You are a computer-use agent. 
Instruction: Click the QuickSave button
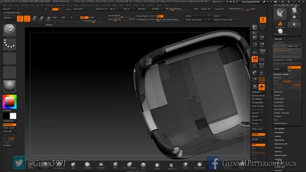(217, 2)
